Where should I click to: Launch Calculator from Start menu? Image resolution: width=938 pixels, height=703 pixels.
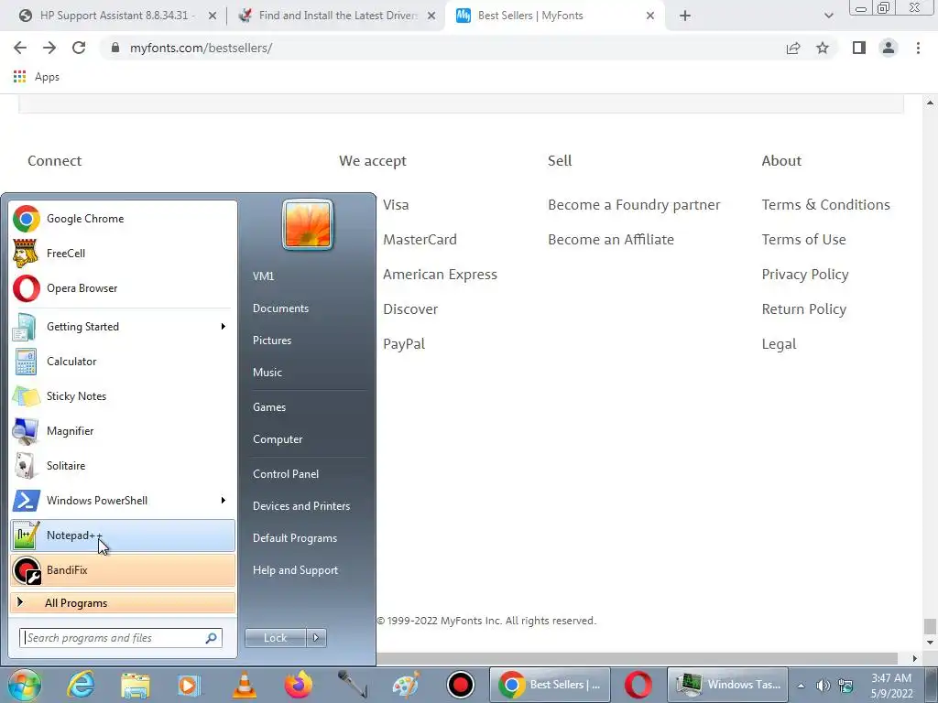click(123, 361)
